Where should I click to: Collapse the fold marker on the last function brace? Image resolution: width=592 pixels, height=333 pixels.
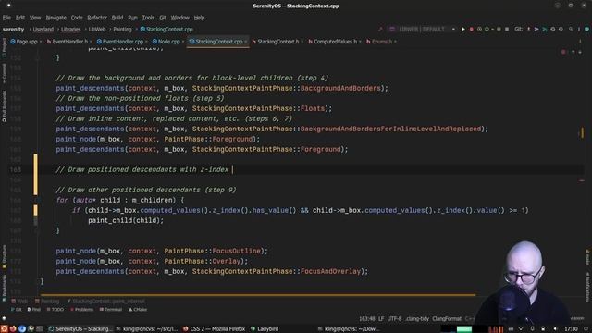37,281
